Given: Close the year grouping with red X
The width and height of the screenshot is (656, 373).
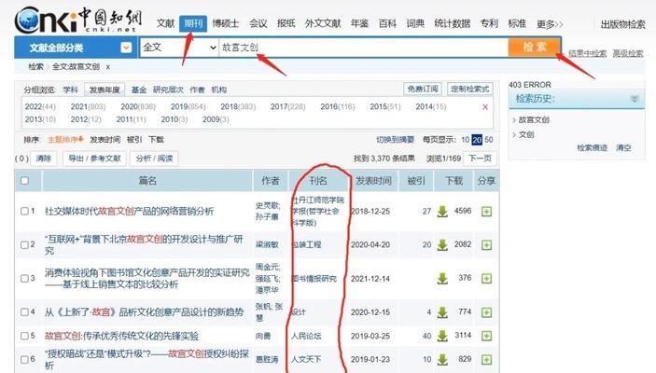Looking at the screenshot, I should tap(485, 107).
